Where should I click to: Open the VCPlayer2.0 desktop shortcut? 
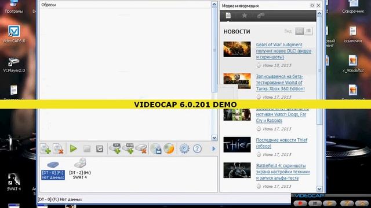[x=14, y=64]
